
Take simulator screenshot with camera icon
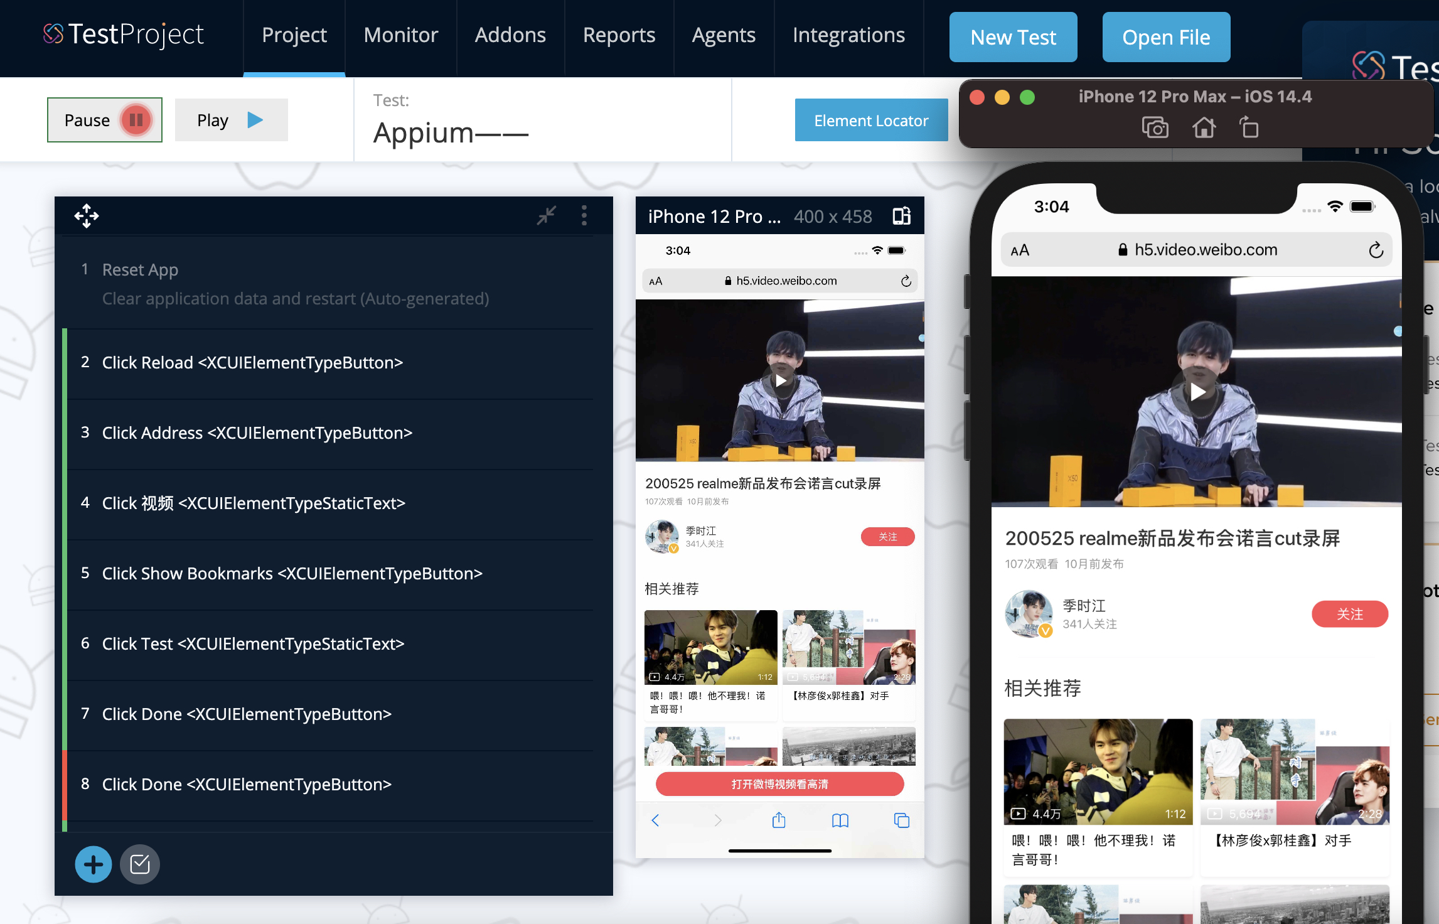click(1155, 127)
